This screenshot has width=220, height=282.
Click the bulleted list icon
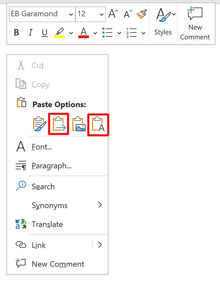[107, 33]
